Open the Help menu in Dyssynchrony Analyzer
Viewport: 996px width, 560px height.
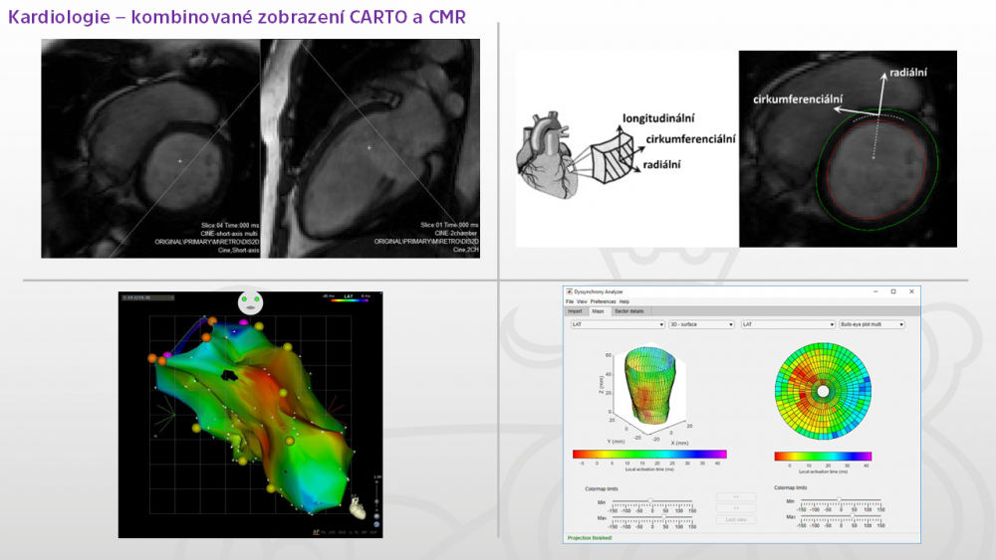point(624,301)
